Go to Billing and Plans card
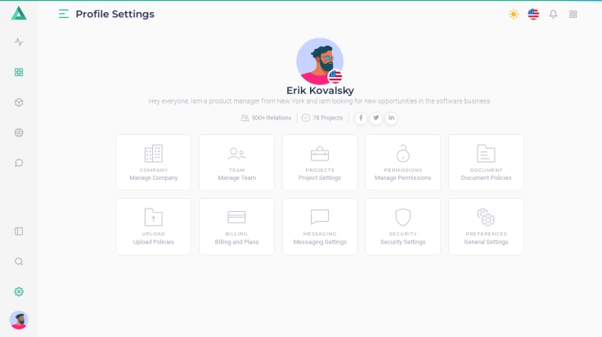This screenshot has width=602, height=337. click(236, 227)
